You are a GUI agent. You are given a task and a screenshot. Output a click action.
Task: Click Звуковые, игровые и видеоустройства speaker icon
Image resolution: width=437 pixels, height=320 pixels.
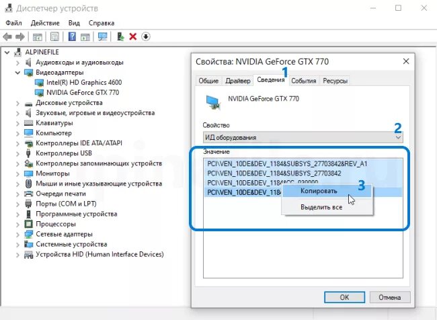click(x=28, y=113)
